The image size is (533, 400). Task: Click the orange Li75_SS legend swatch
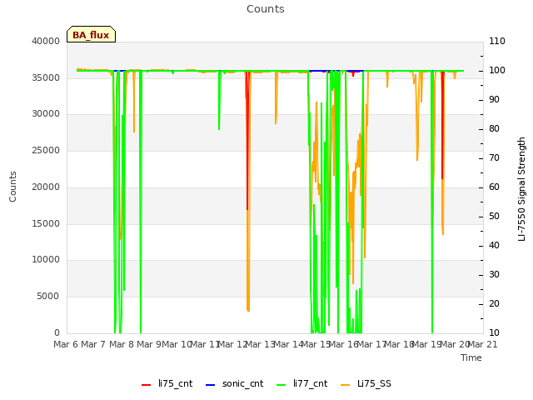(x=346, y=385)
